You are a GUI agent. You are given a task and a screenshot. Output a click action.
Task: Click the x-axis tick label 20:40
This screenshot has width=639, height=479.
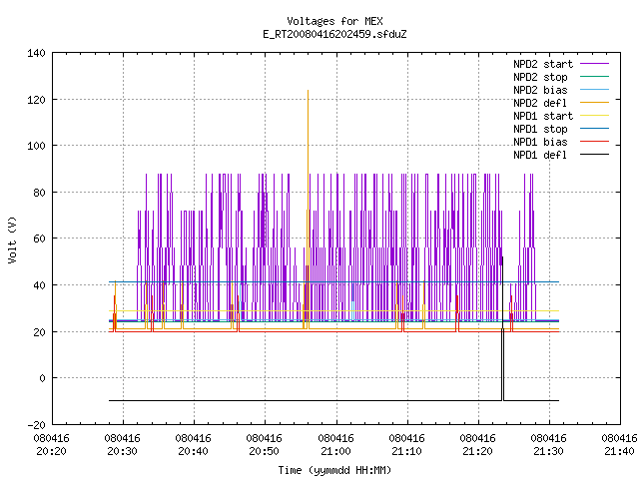pyautogui.click(x=193, y=451)
